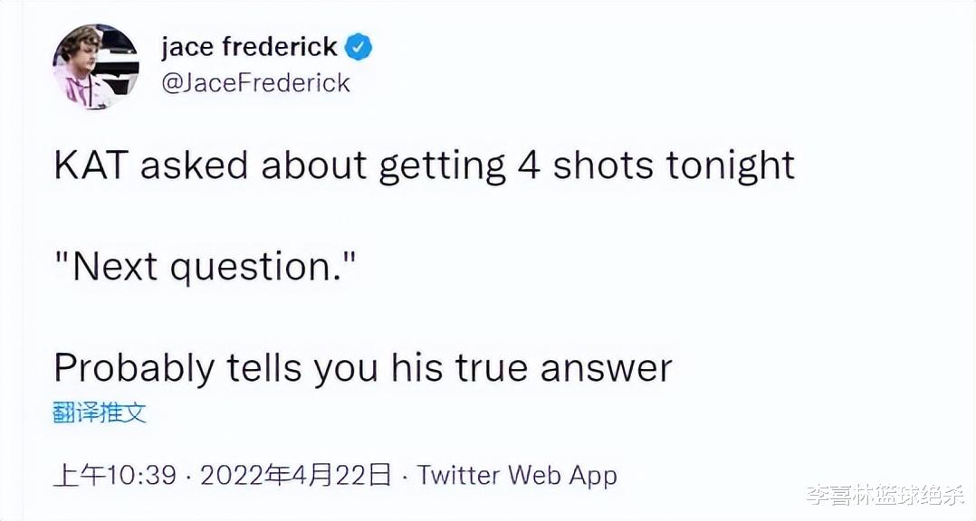The width and height of the screenshot is (976, 521).
Task: Open the Twitter Web App source link
Action: pos(517,476)
